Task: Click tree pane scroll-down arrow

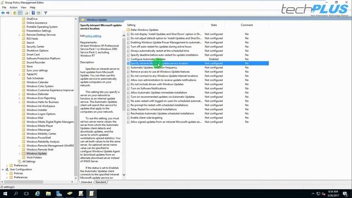Action: click(76, 178)
